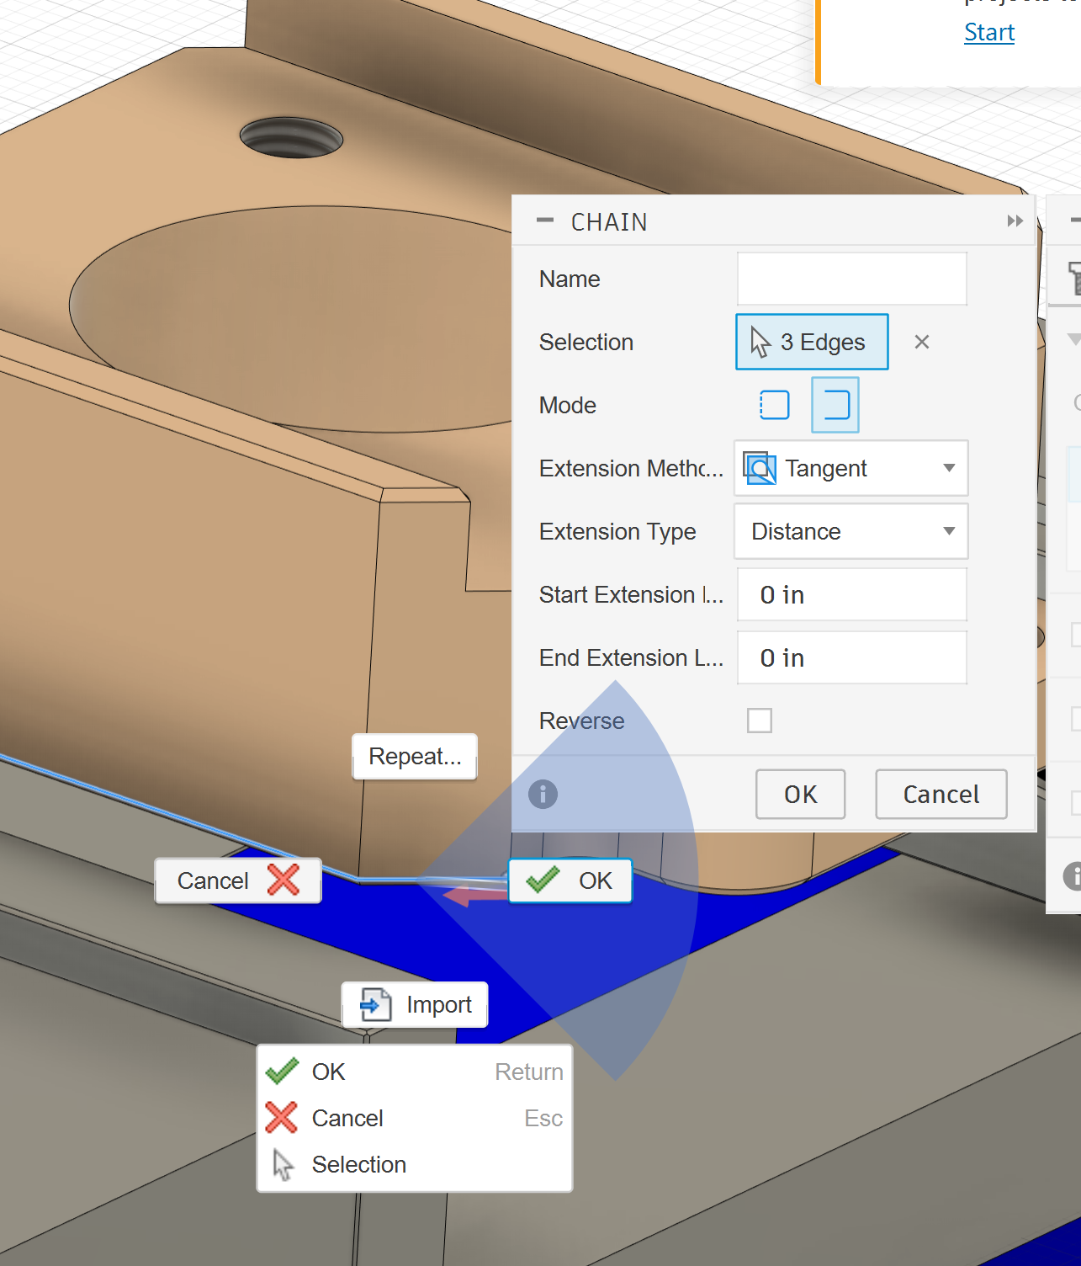Enable the Reverse checkbox
1081x1266 pixels.
click(x=760, y=721)
